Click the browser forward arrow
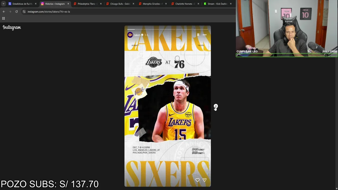The height and width of the screenshot is (190, 338). click(x=10, y=12)
